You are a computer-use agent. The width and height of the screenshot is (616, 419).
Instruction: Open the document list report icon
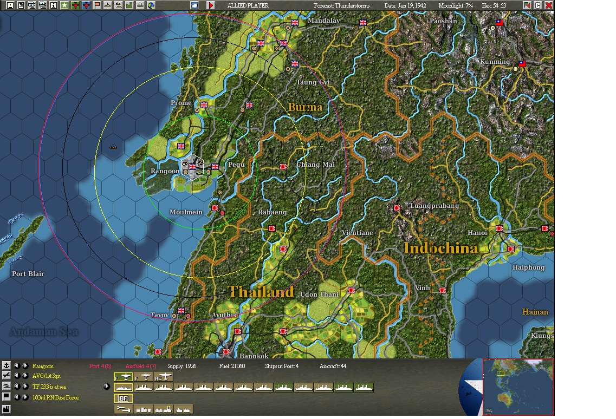tap(21, 5)
